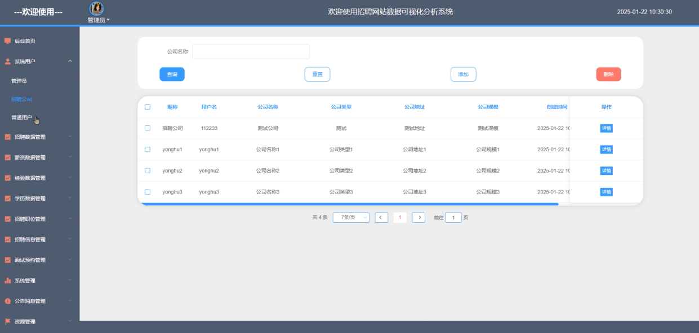Viewport: 699px width, 333px height.
Task: Click the red 删除 delete button
Action: 608,74
